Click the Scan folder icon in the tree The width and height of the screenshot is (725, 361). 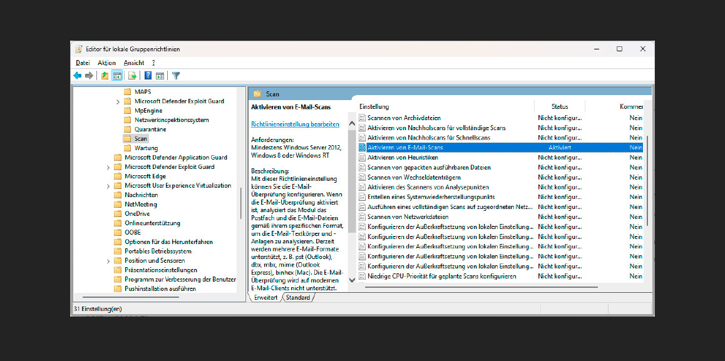127,138
